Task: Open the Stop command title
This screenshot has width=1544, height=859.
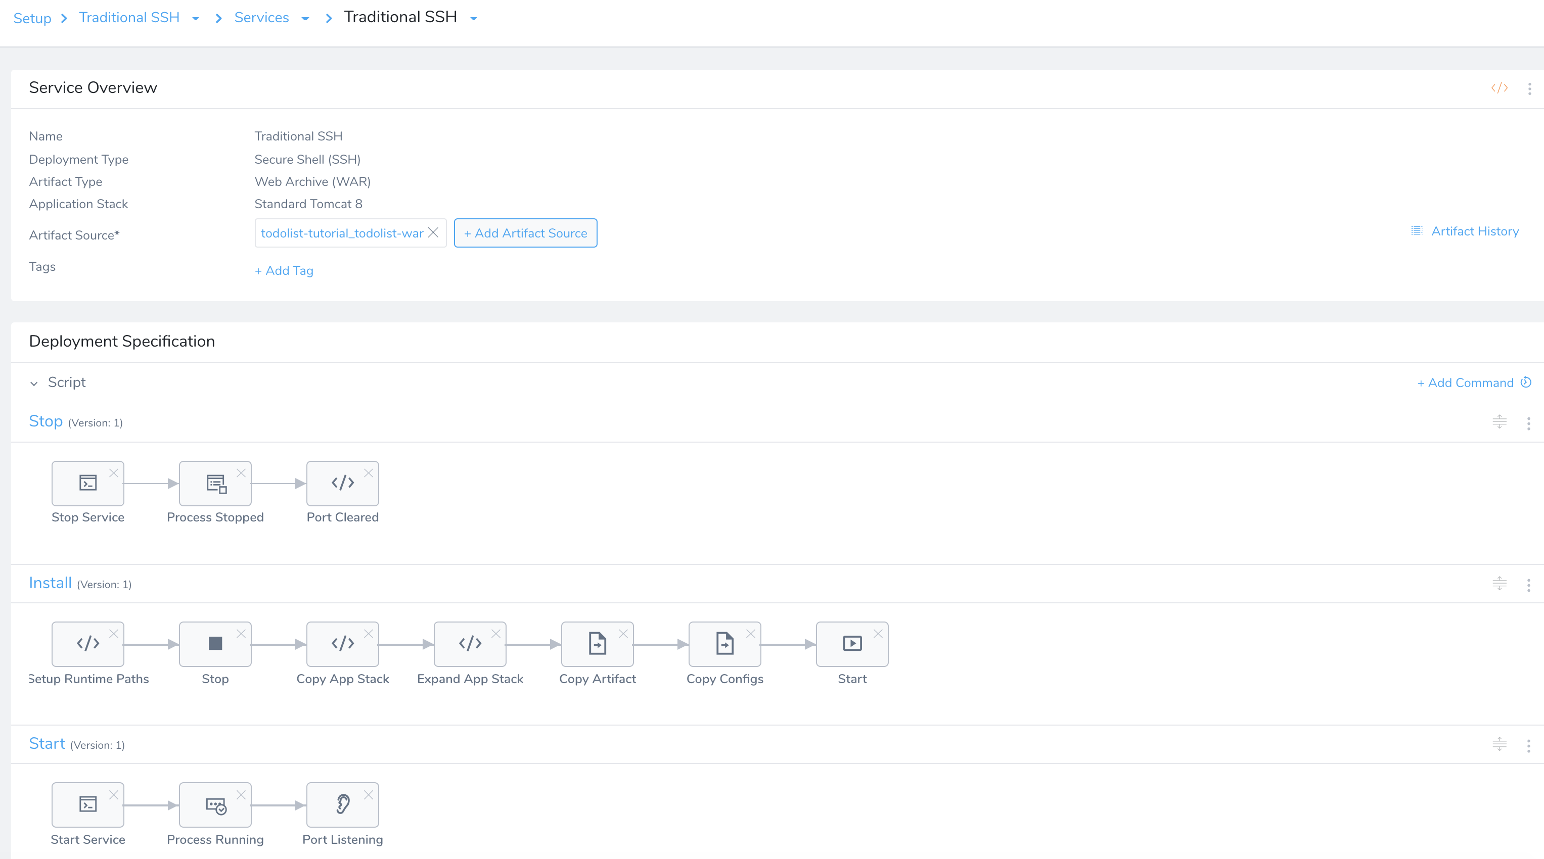Action: (x=46, y=421)
